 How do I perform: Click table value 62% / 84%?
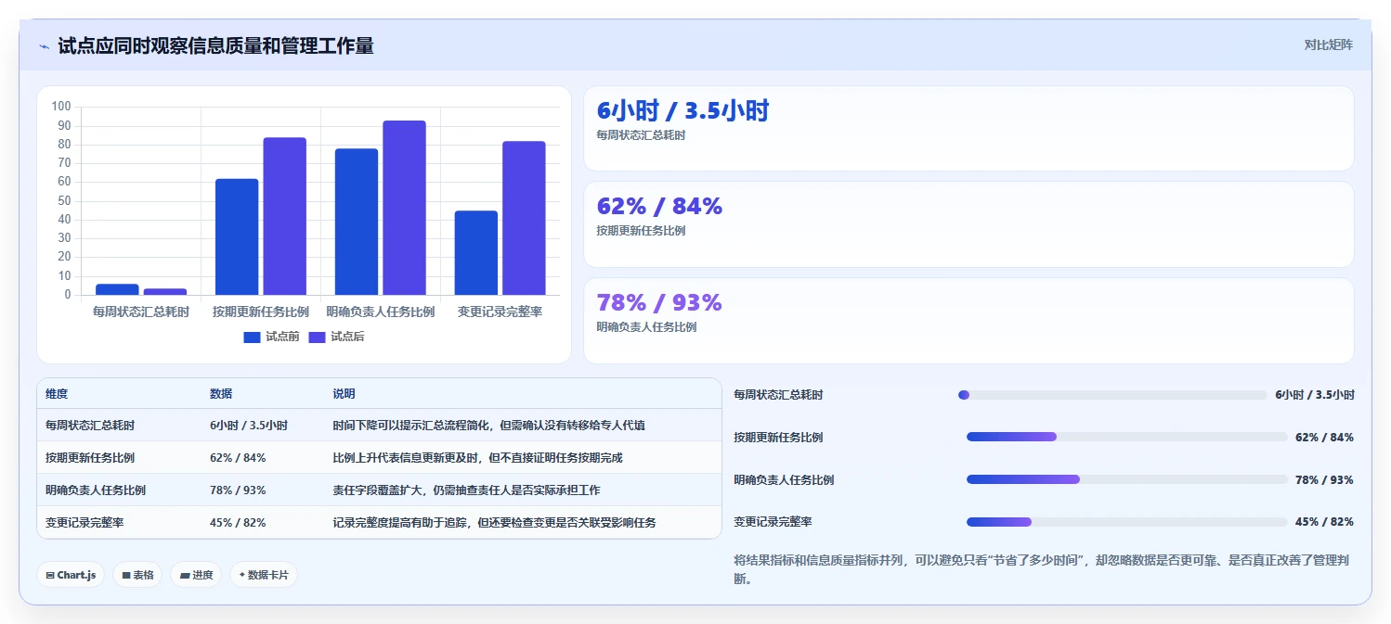tap(238, 458)
